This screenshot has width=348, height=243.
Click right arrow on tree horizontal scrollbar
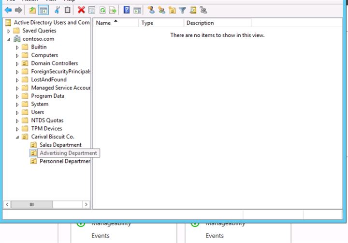pyautogui.click(x=87, y=205)
